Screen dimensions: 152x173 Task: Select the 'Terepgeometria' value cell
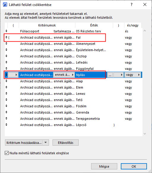click(88, 119)
